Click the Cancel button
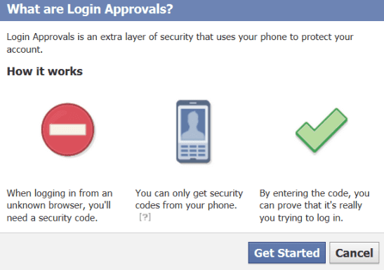The width and height of the screenshot is (384, 270). pyautogui.click(x=354, y=253)
